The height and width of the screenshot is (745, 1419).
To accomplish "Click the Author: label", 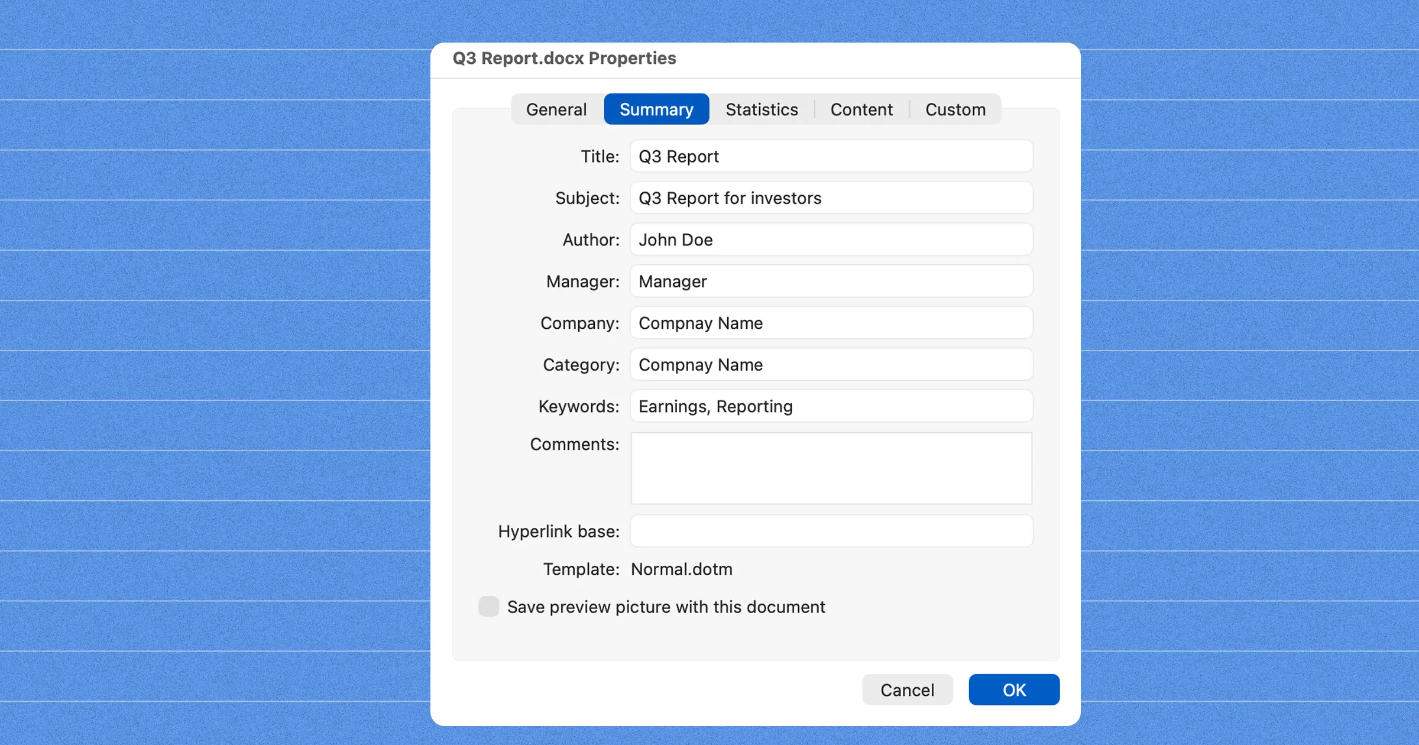I will point(591,239).
